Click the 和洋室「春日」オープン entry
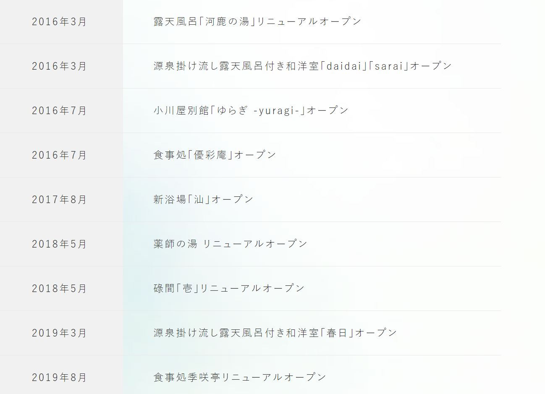The width and height of the screenshot is (545, 394). click(x=275, y=333)
